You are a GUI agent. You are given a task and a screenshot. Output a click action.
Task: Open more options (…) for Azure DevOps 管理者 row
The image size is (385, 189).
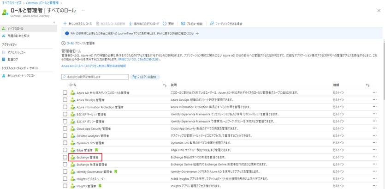click(374, 100)
